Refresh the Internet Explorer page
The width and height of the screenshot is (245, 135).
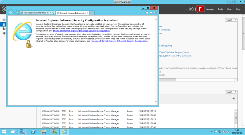click(53, 13)
